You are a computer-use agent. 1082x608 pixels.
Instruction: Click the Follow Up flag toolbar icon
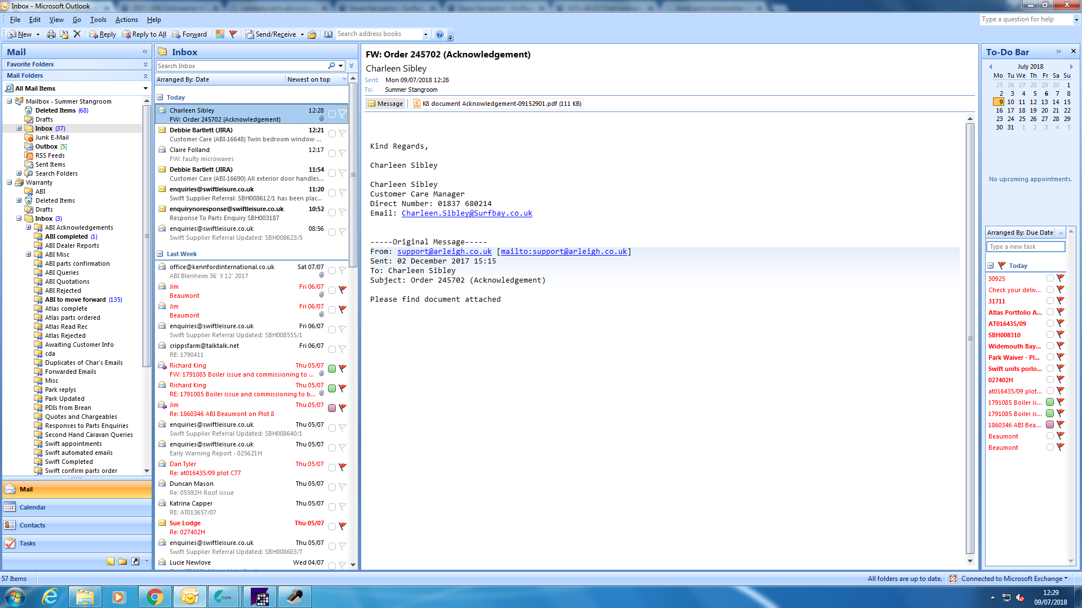coord(233,34)
